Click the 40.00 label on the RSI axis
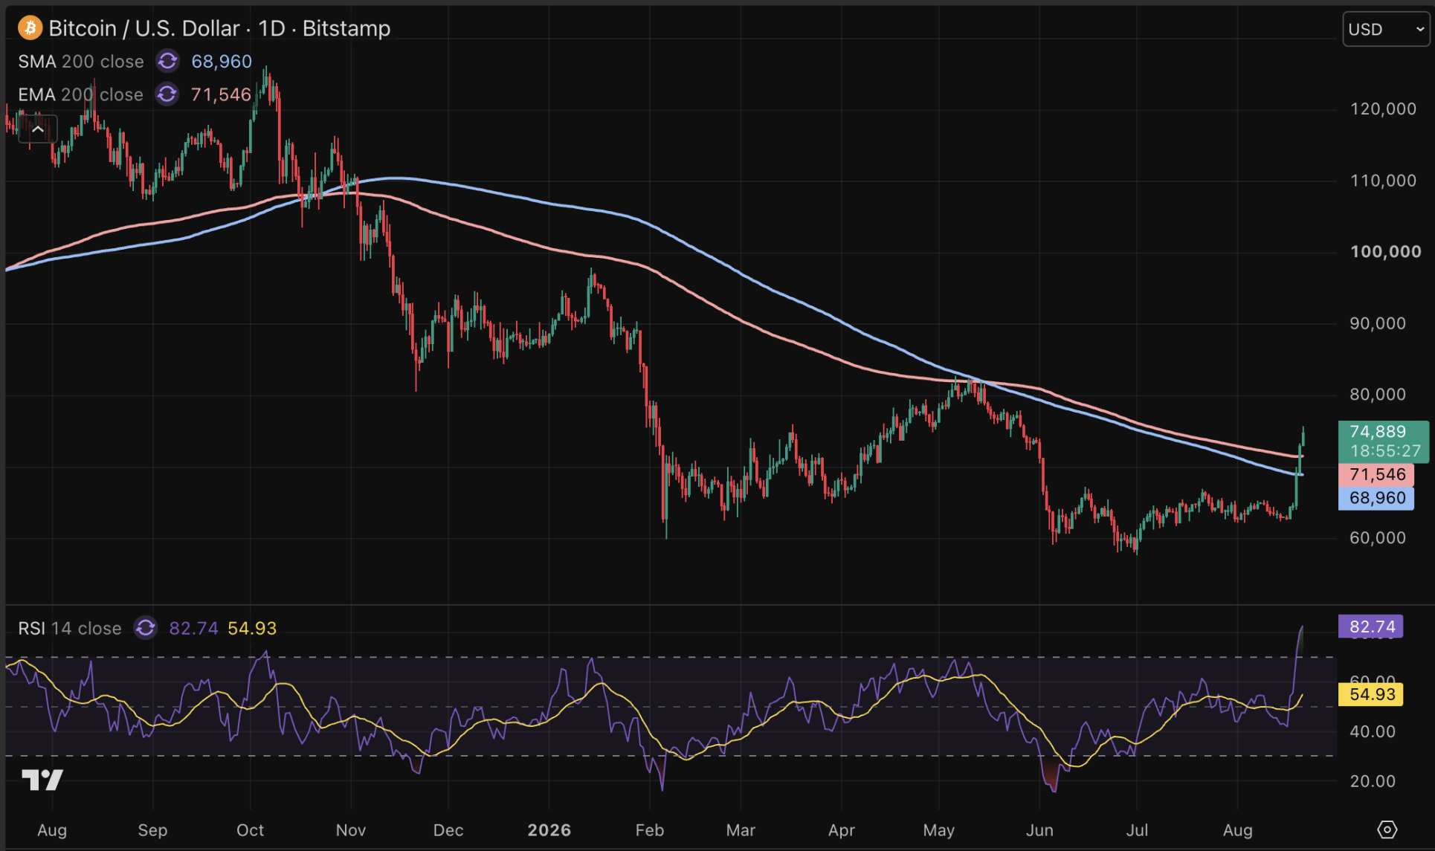This screenshot has height=851, width=1435. click(x=1373, y=731)
